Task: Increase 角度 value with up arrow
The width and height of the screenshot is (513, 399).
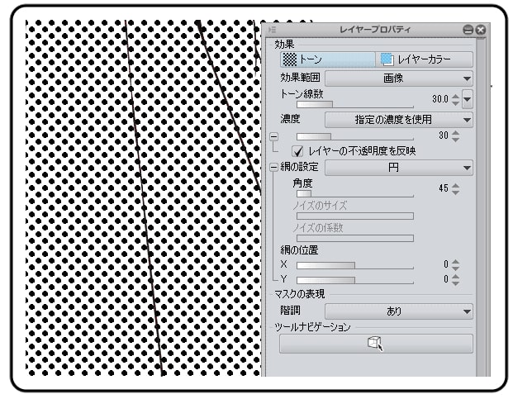Action: (x=455, y=186)
